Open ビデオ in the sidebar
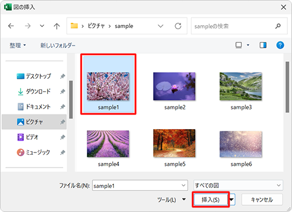The image size is (292, 212). tap(28, 137)
